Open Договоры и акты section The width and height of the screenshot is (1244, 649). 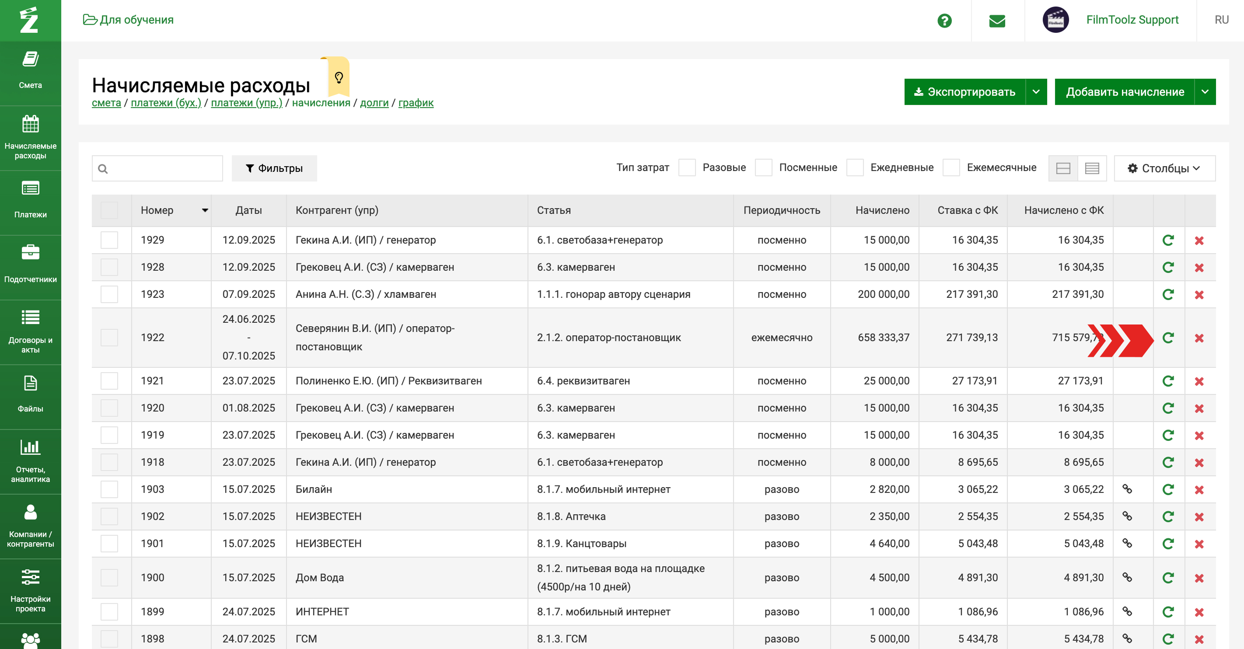click(x=31, y=332)
